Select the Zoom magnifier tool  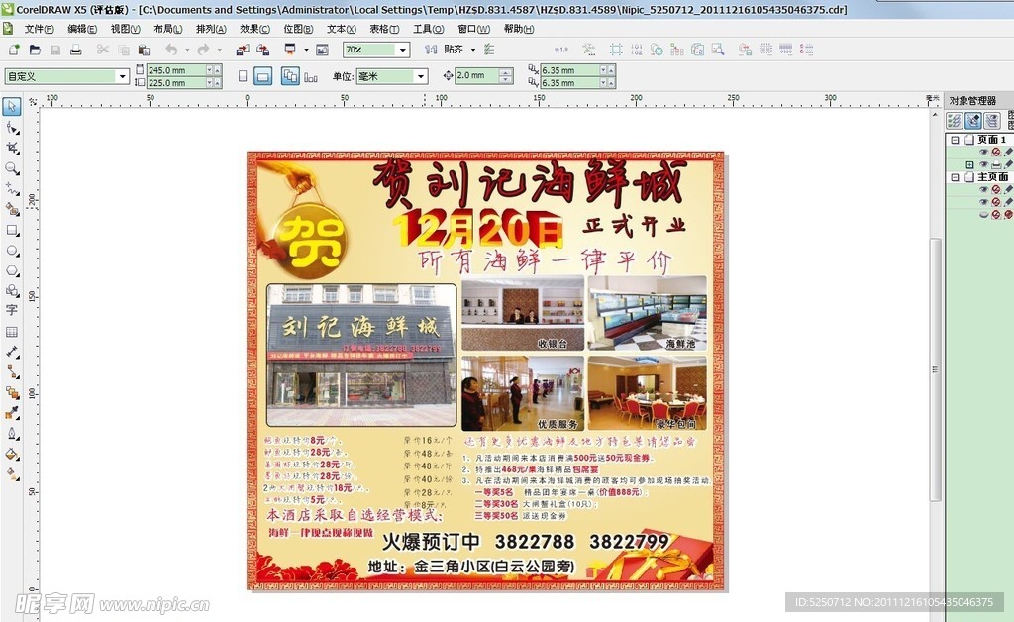tap(12, 168)
